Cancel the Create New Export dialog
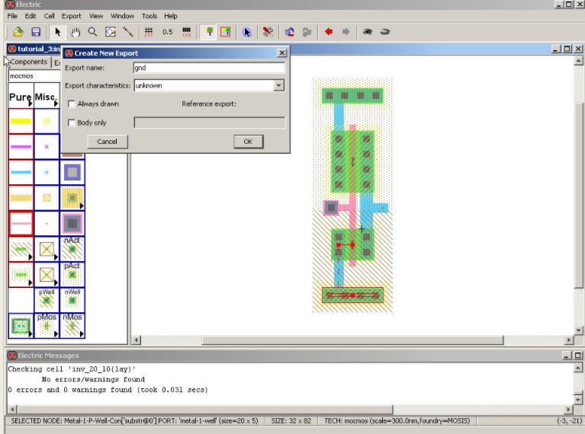 (107, 142)
